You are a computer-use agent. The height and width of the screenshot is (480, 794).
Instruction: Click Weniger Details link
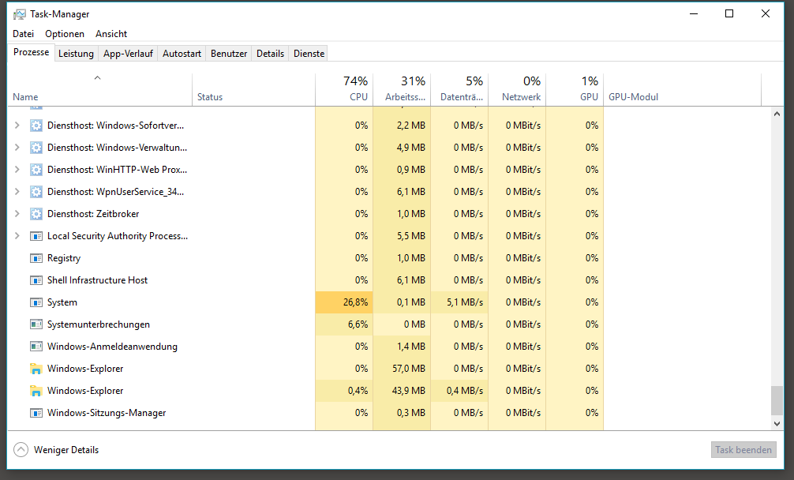[66, 450]
